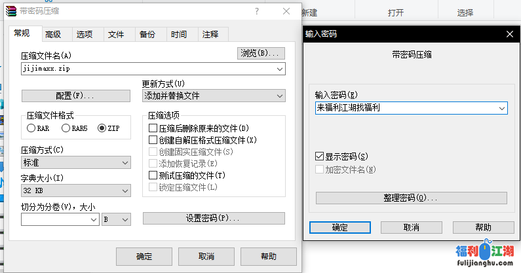The height and width of the screenshot is (273, 521).
Task: Open the password history dropdown arrow
Action: pos(501,108)
